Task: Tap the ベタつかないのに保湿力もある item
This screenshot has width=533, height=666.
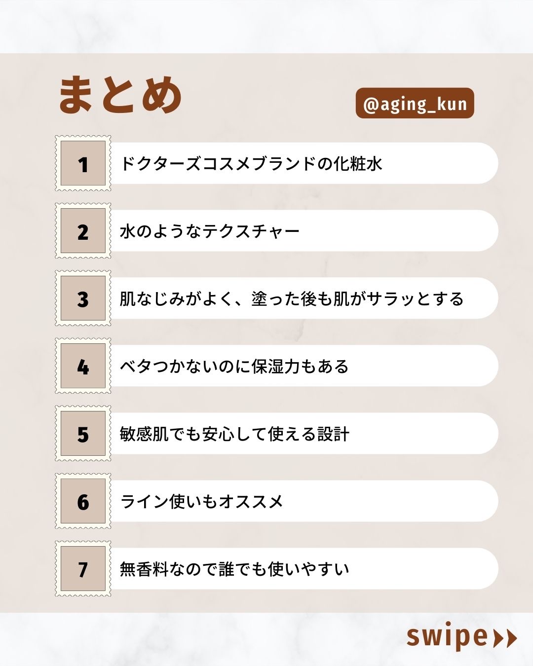Action: click(x=234, y=367)
